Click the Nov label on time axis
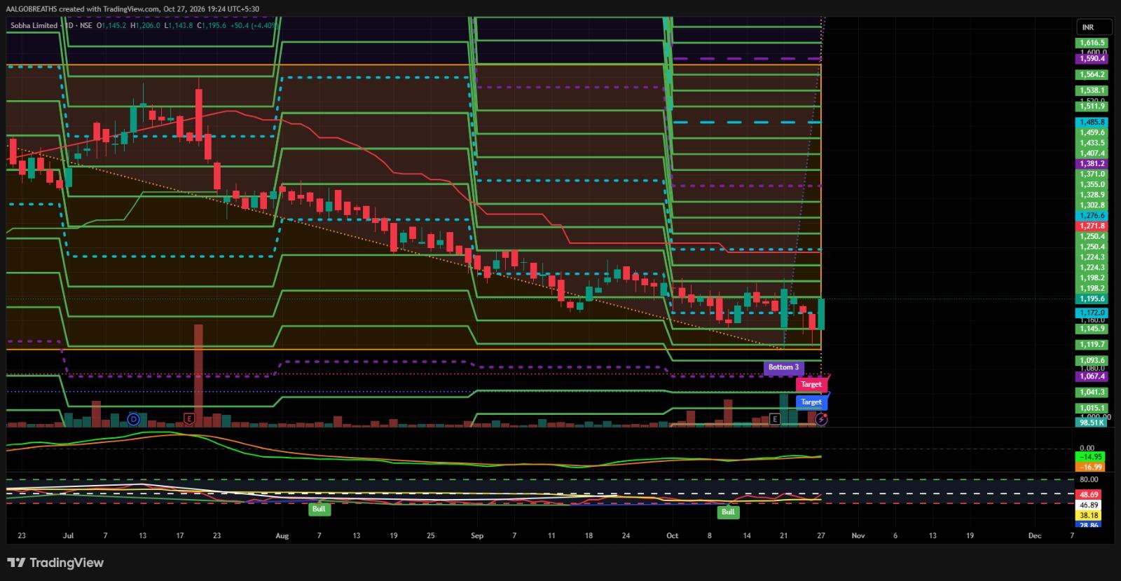1121x581 pixels. click(x=858, y=536)
